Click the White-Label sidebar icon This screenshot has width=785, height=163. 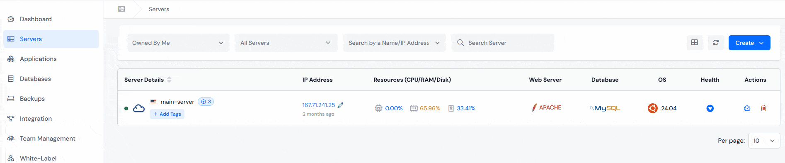[x=11, y=158]
